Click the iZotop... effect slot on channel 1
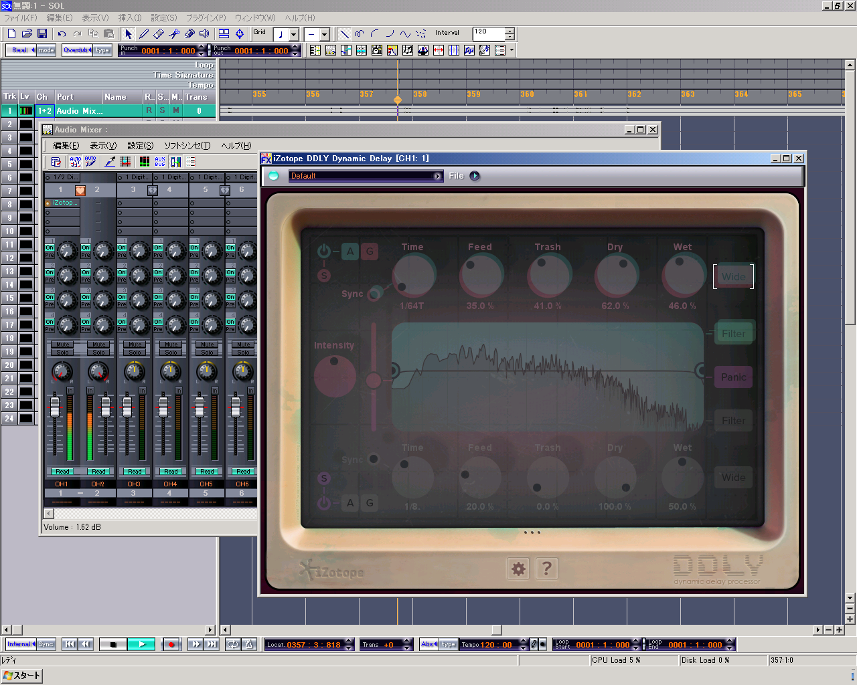 tap(62, 203)
